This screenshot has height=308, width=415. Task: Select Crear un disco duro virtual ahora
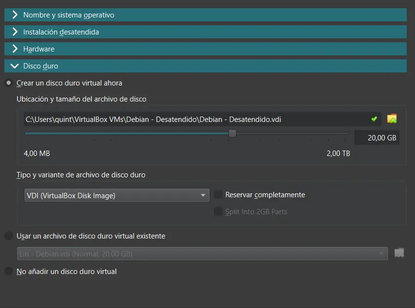[9, 83]
